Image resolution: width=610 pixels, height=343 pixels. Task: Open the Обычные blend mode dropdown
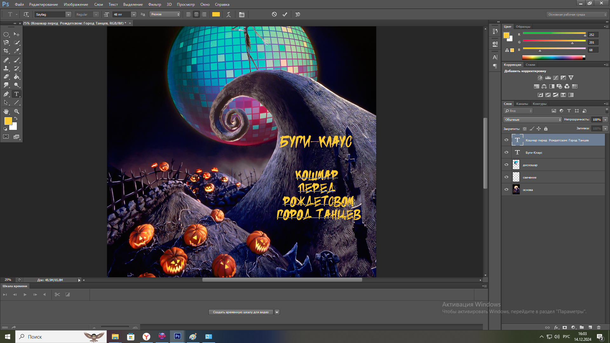(x=532, y=119)
